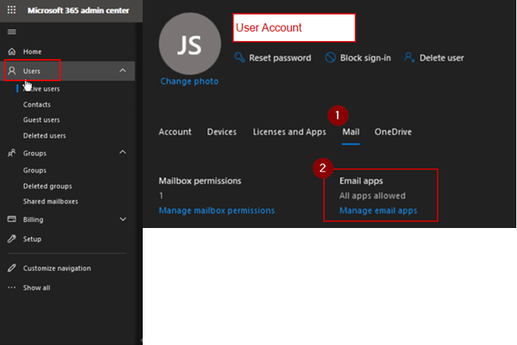This screenshot has width=517, height=345.
Task: Click Show all label
Action: click(37, 288)
